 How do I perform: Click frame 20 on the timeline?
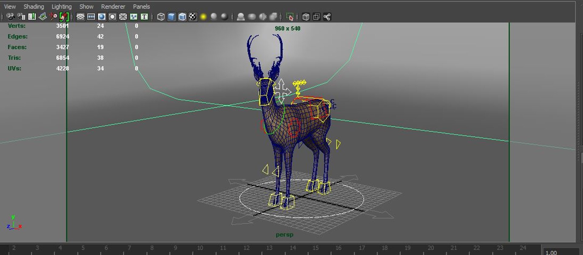coord(431,248)
